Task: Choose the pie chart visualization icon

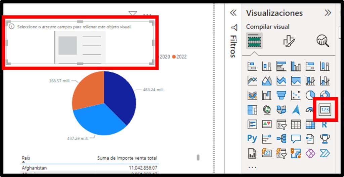Action: click(x=310, y=96)
